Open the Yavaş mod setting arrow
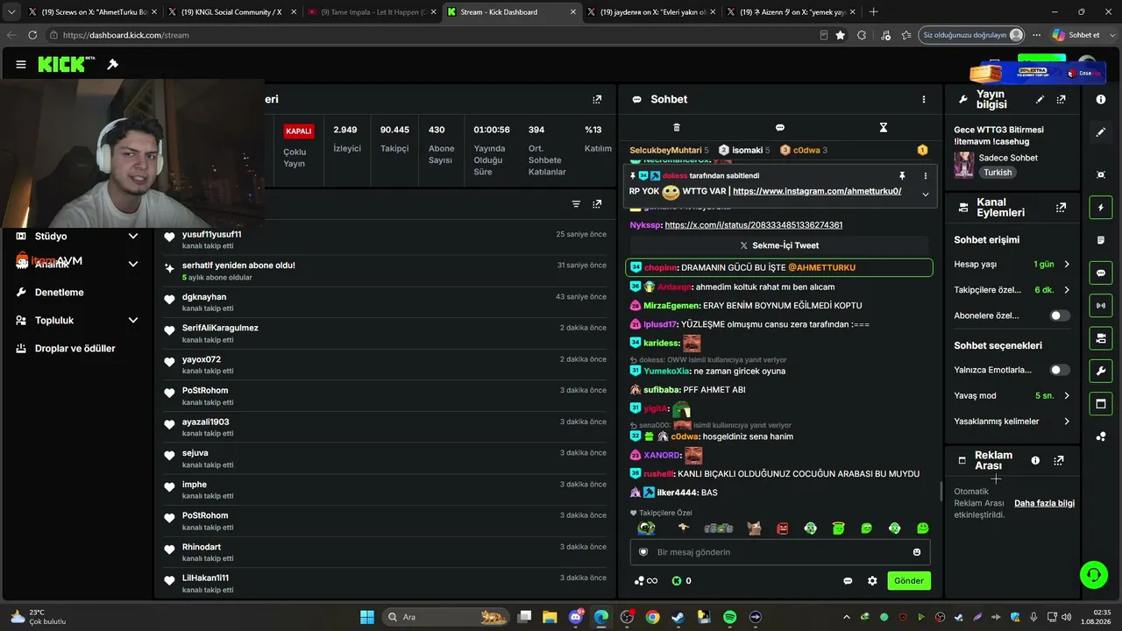 coord(1067,396)
